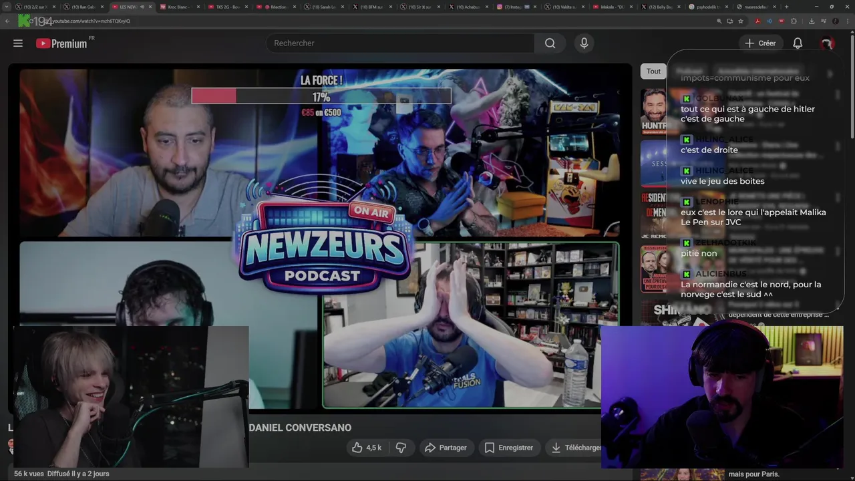
Task: Open the YouTube hamburger guide menu
Action: [18, 43]
